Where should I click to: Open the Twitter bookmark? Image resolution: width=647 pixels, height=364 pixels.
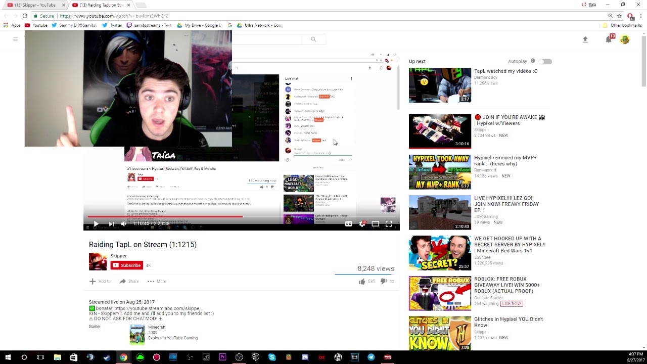[x=112, y=25]
